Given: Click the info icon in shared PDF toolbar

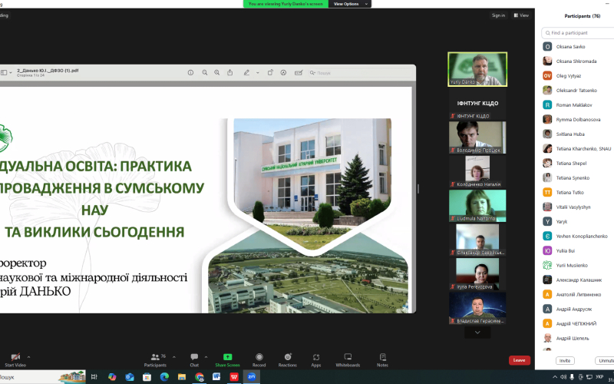Looking at the screenshot, I should 190,72.
